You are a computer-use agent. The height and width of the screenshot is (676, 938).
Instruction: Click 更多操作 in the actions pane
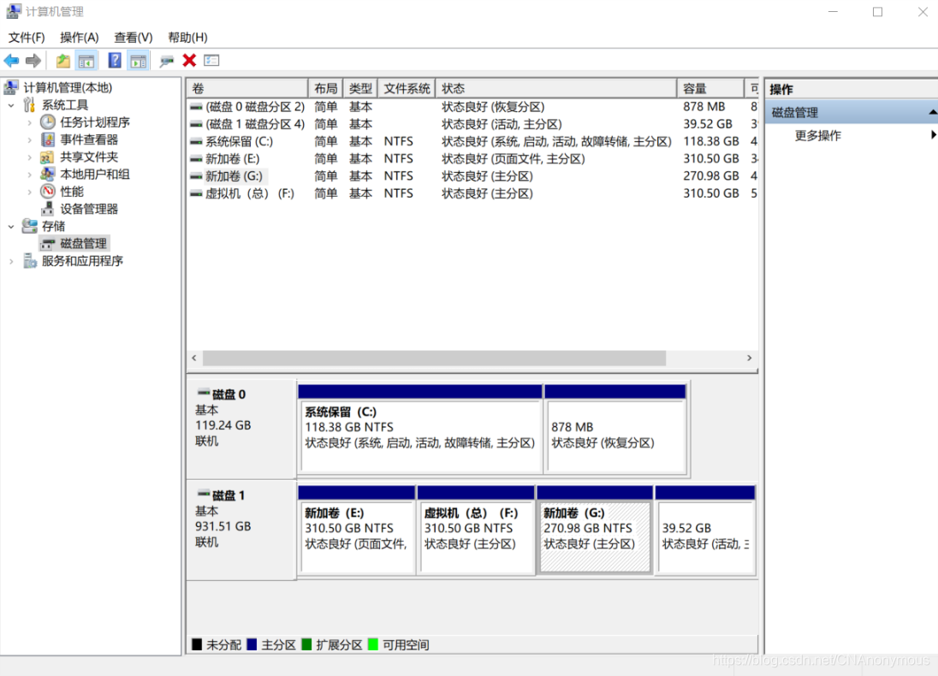818,136
